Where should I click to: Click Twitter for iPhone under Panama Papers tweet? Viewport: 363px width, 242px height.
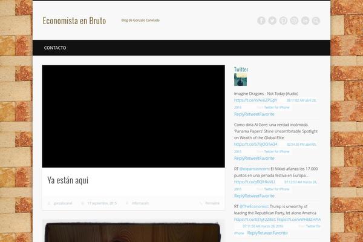tap(276, 151)
